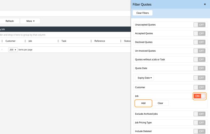Open Task column options menu
This screenshot has height=134, width=210.
pos(58,41)
